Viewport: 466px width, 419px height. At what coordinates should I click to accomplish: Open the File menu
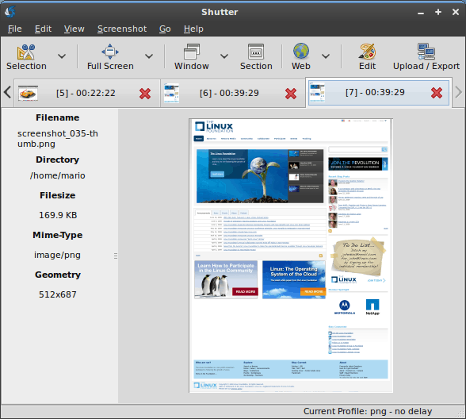14,29
